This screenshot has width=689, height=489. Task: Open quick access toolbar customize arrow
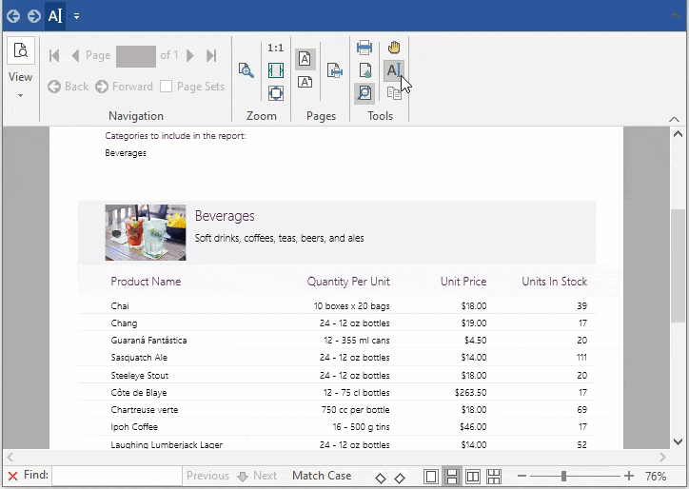pyautogui.click(x=77, y=15)
